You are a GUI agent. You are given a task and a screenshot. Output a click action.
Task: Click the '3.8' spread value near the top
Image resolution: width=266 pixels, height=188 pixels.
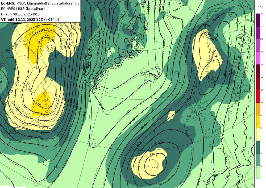pyautogui.click(x=110, y=9)
